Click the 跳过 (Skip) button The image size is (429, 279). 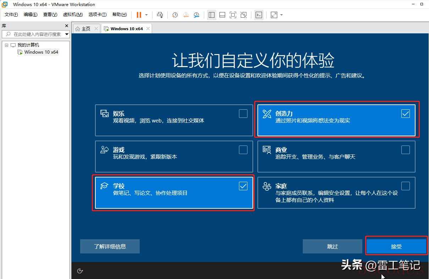[332, 246]
